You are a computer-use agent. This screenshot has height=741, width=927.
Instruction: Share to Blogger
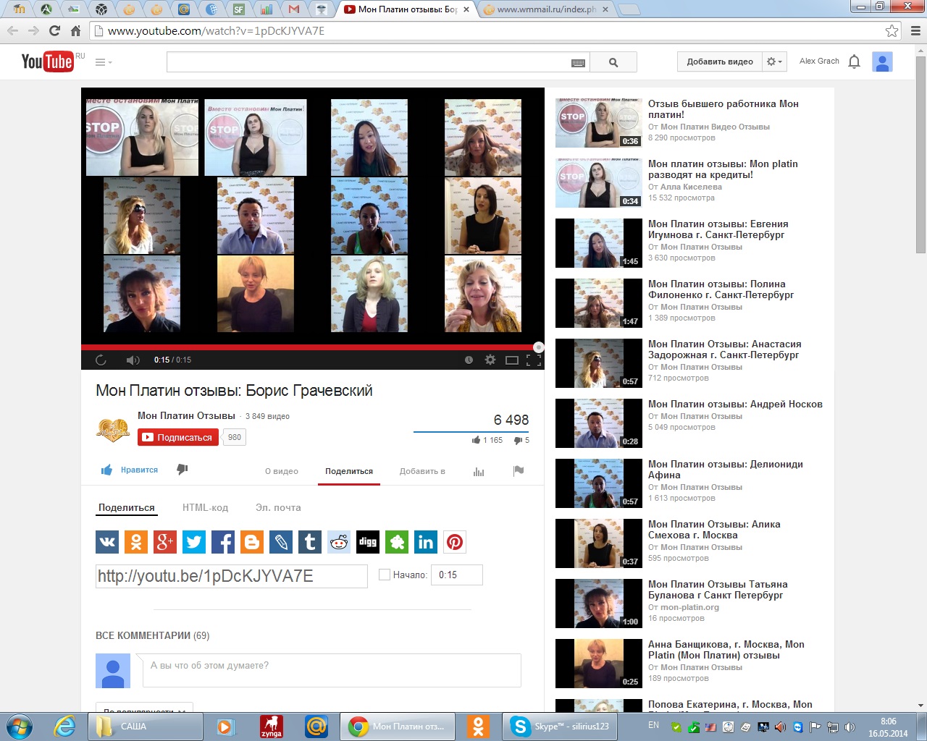pos(252,542)
